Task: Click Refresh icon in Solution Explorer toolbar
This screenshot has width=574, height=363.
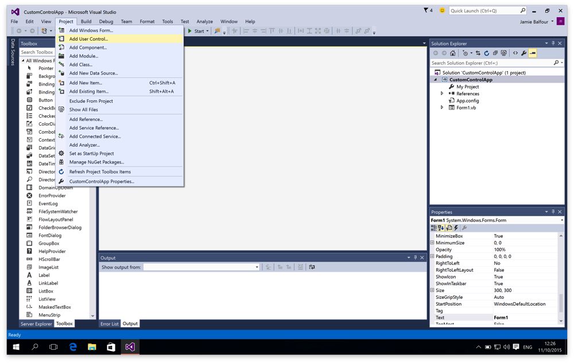Action: click(x=487, y=53)
